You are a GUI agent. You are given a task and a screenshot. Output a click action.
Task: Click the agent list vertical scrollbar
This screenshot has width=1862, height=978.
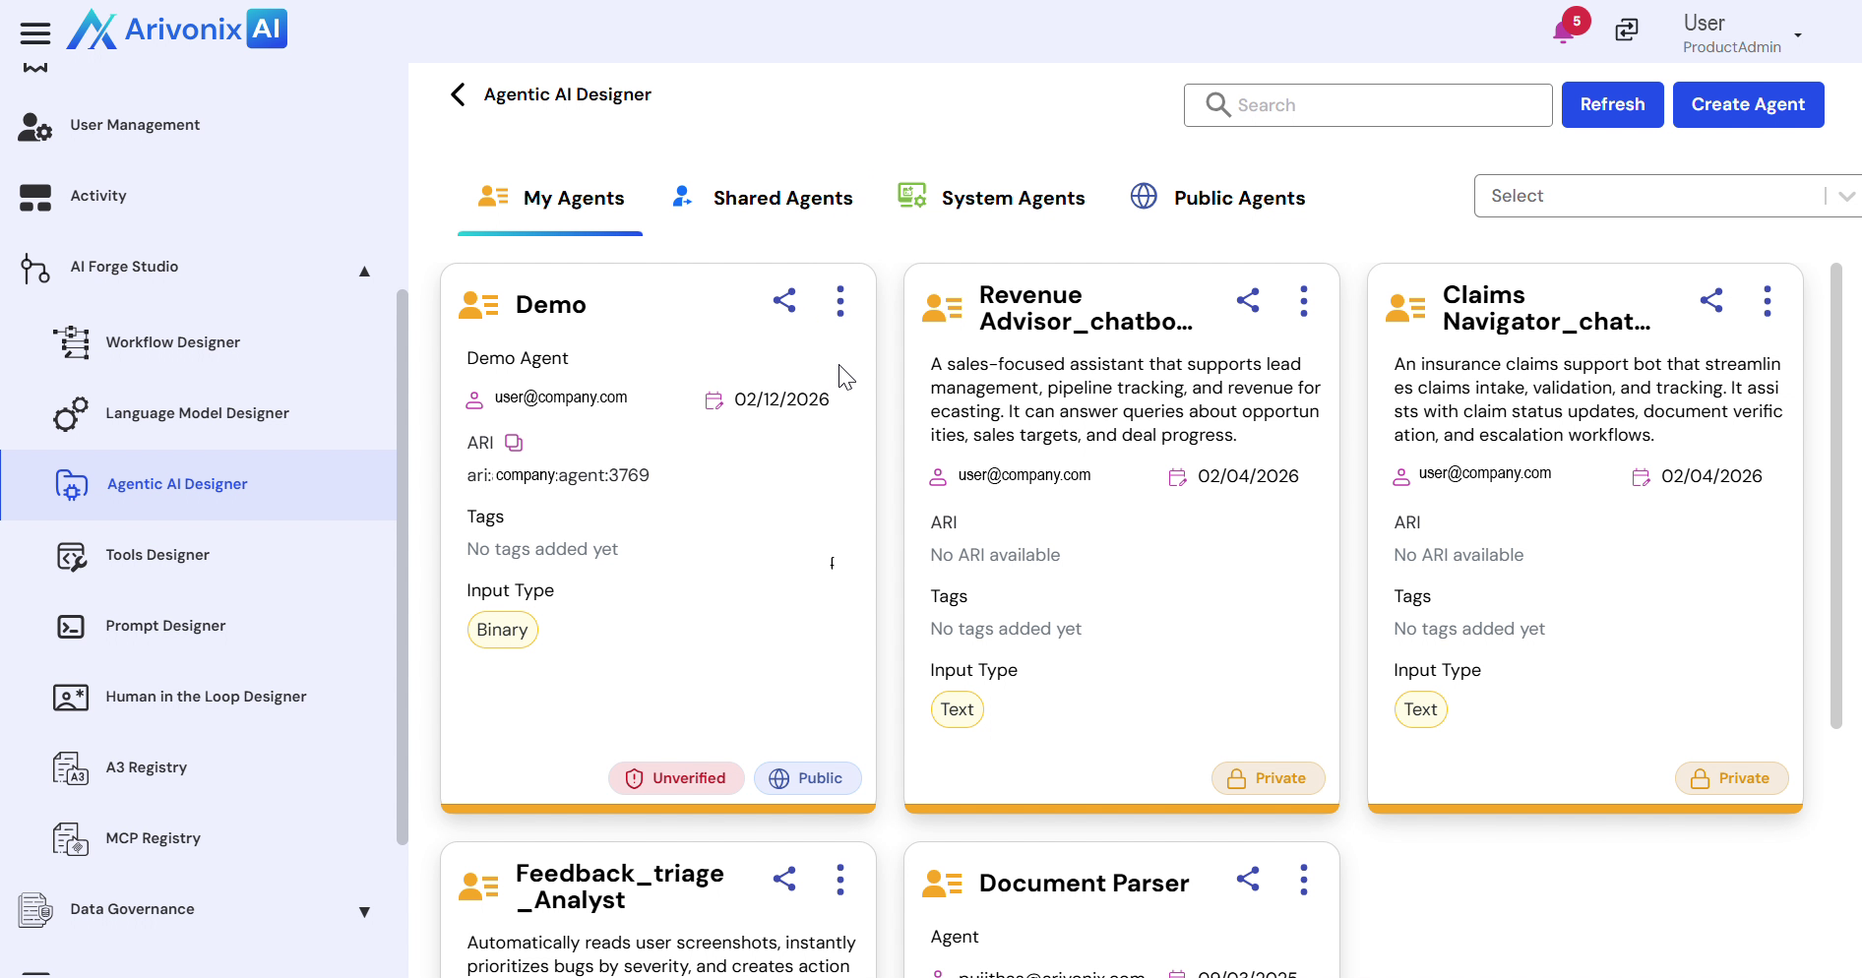pyautogui.click(x=1835, y=497)
